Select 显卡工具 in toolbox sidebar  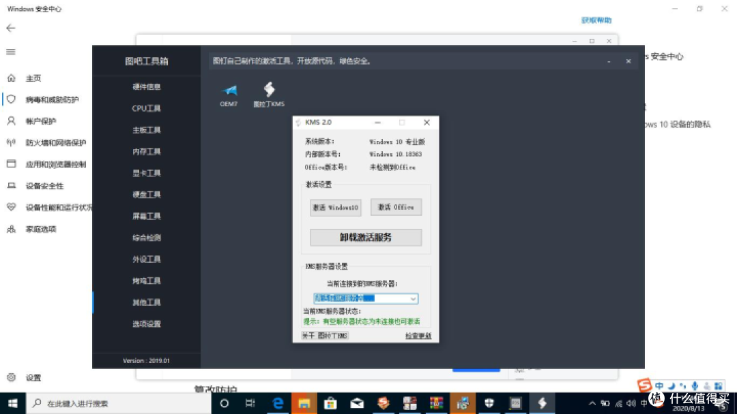point(147,173)
